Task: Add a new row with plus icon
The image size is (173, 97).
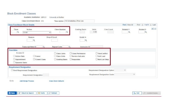Action: 152,29
